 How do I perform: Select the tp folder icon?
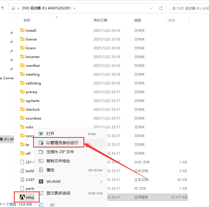coord(22,144)
